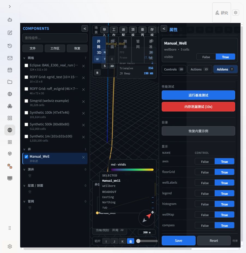Collapse the 测井 section header
This screenshot has width=246, height=253.
24,169
